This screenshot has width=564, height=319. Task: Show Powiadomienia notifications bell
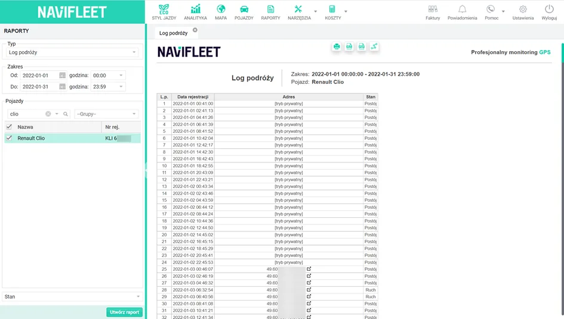pos(462,12)
